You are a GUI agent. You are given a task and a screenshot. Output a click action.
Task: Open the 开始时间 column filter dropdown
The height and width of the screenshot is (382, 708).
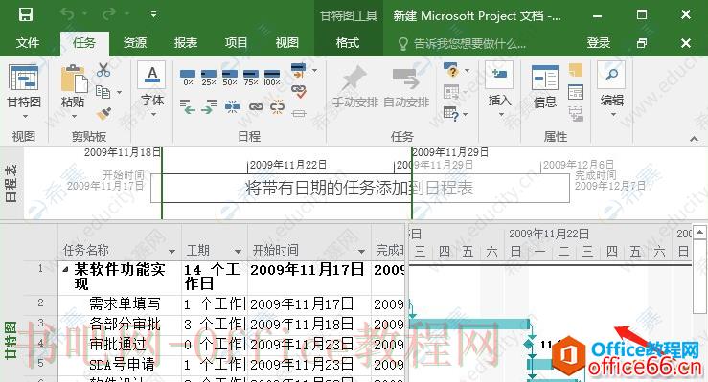[x=361, y=251]
